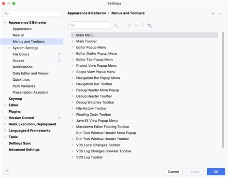Image resolution: width=229 pixels, height=178 pixels.
Task: Select Run Tool Window Header More Popup
Action: click(144, 133)
